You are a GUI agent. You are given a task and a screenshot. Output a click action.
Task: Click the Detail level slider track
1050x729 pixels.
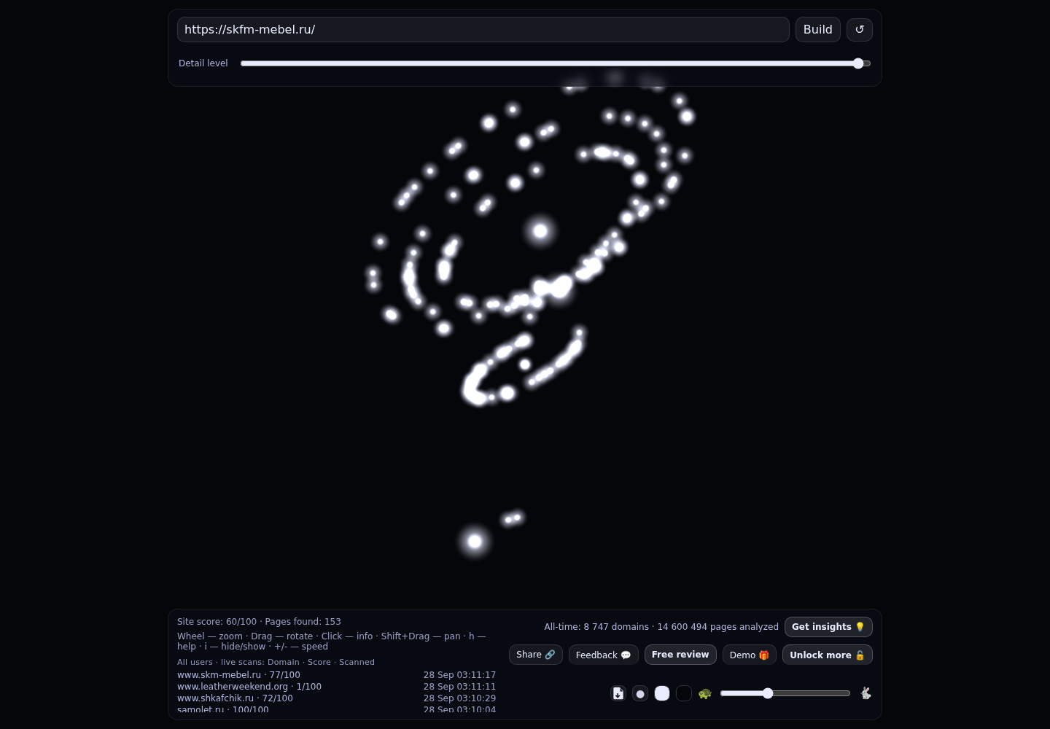point(556,63)
